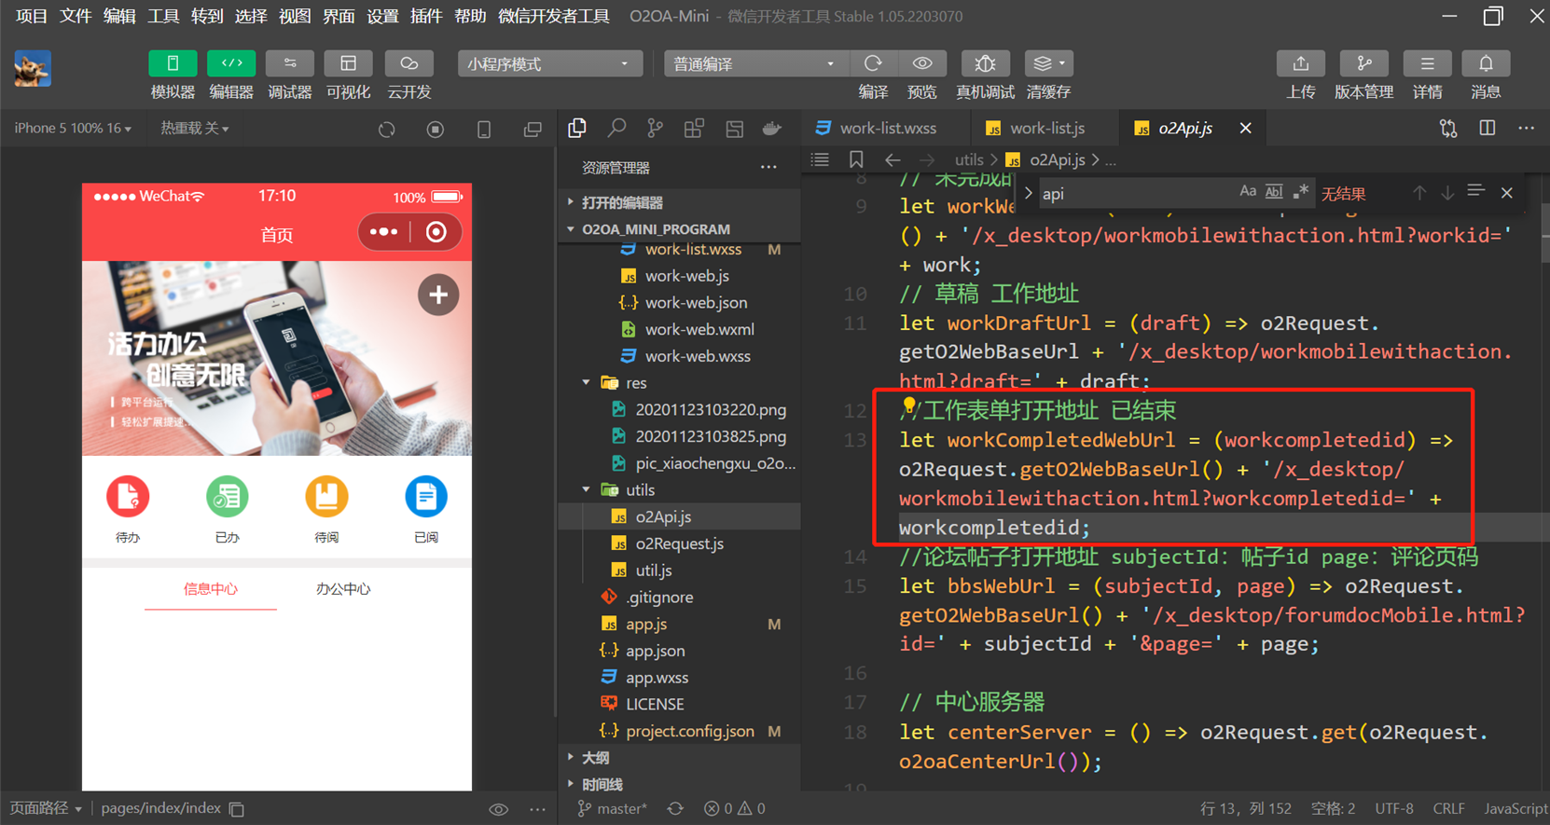Click the Upload icon in toolbar

pos(1300,63)
